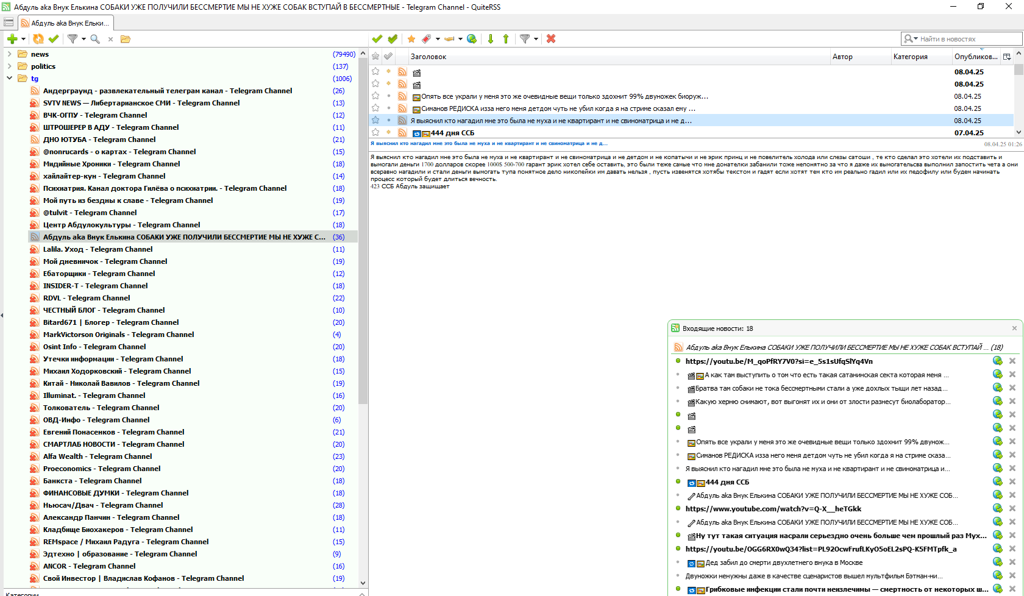Viewport: 1024px width, 596px height.
Task: Select the 'ВЧК-ОГПУ - Telegram Channel' feed
Action: click(95, 115)
